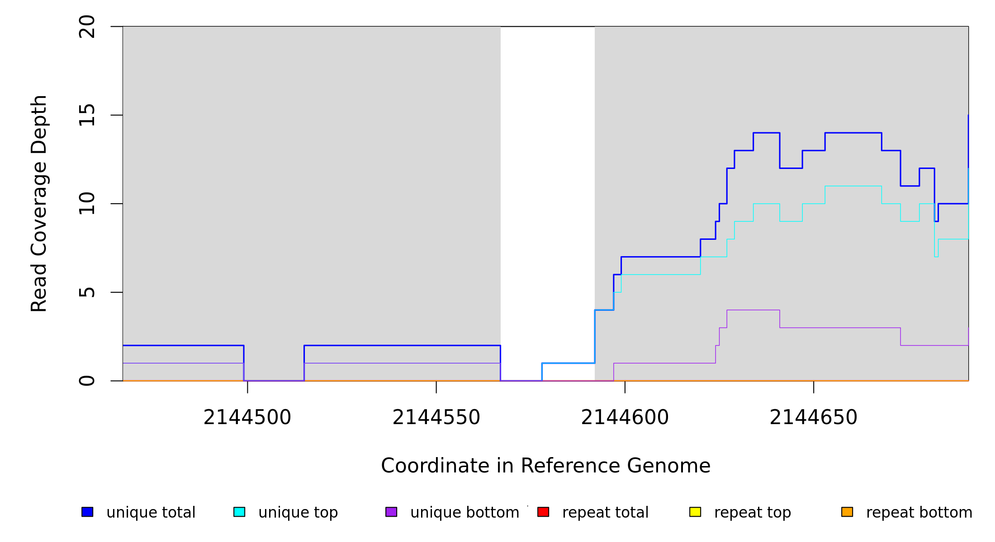Click the 2144650 x-axis tick label
This screenshot has height=542, width=995.
813,417
